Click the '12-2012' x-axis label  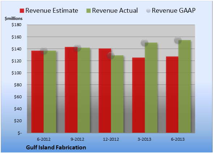click(111, 139)
